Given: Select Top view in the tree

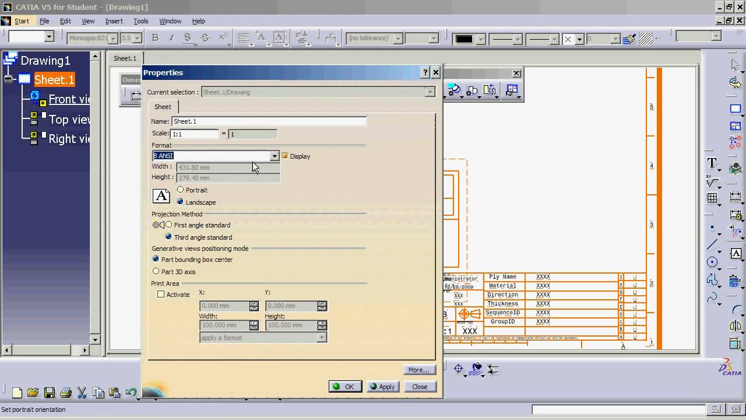Looking at the screenshot, I should click(x=69, y=119).
